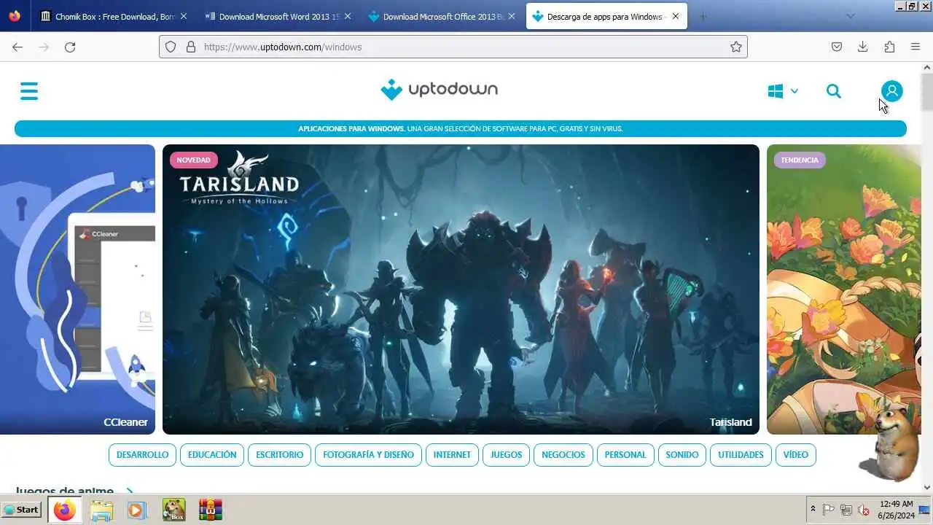This screenshot has width=933, height=525.
Task: Open the list all tabs dropdown
Action: tap(851, 16)
